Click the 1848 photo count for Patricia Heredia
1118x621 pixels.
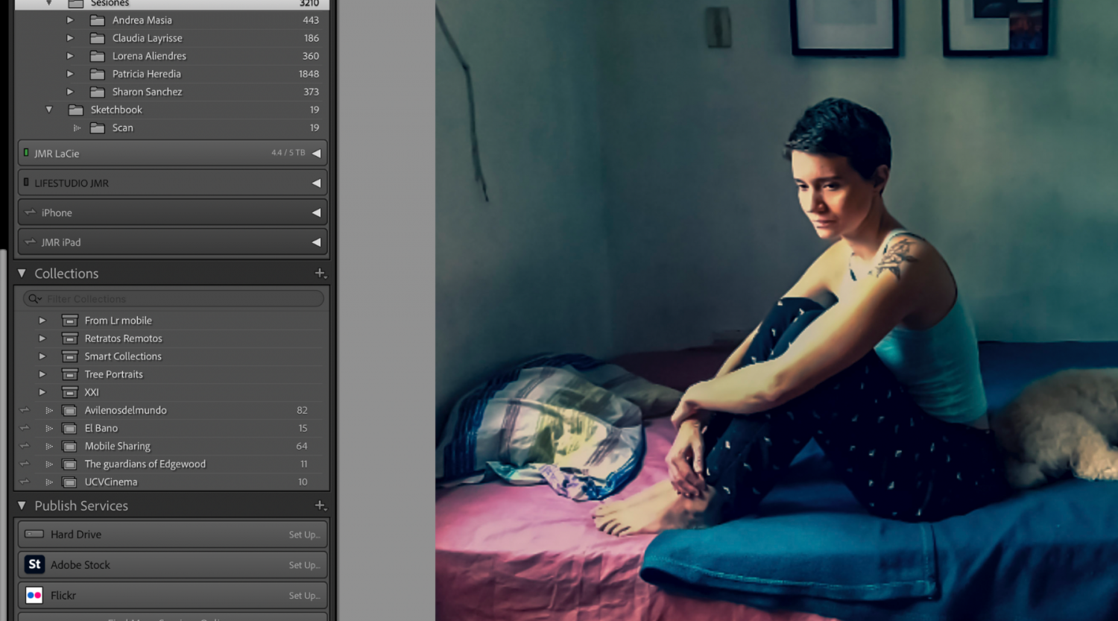[309, 74]
